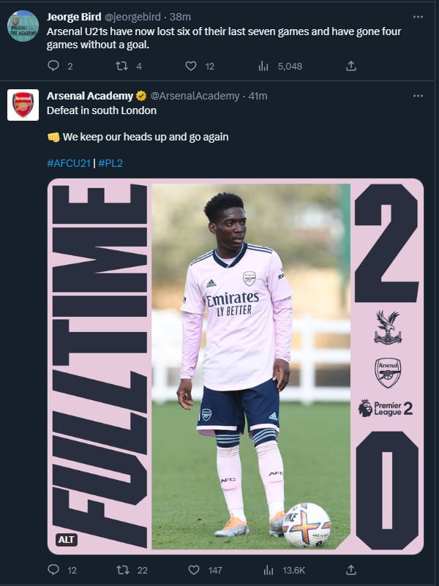
Task: Open Arsenal Academy profile avatar
Action: 23,105
